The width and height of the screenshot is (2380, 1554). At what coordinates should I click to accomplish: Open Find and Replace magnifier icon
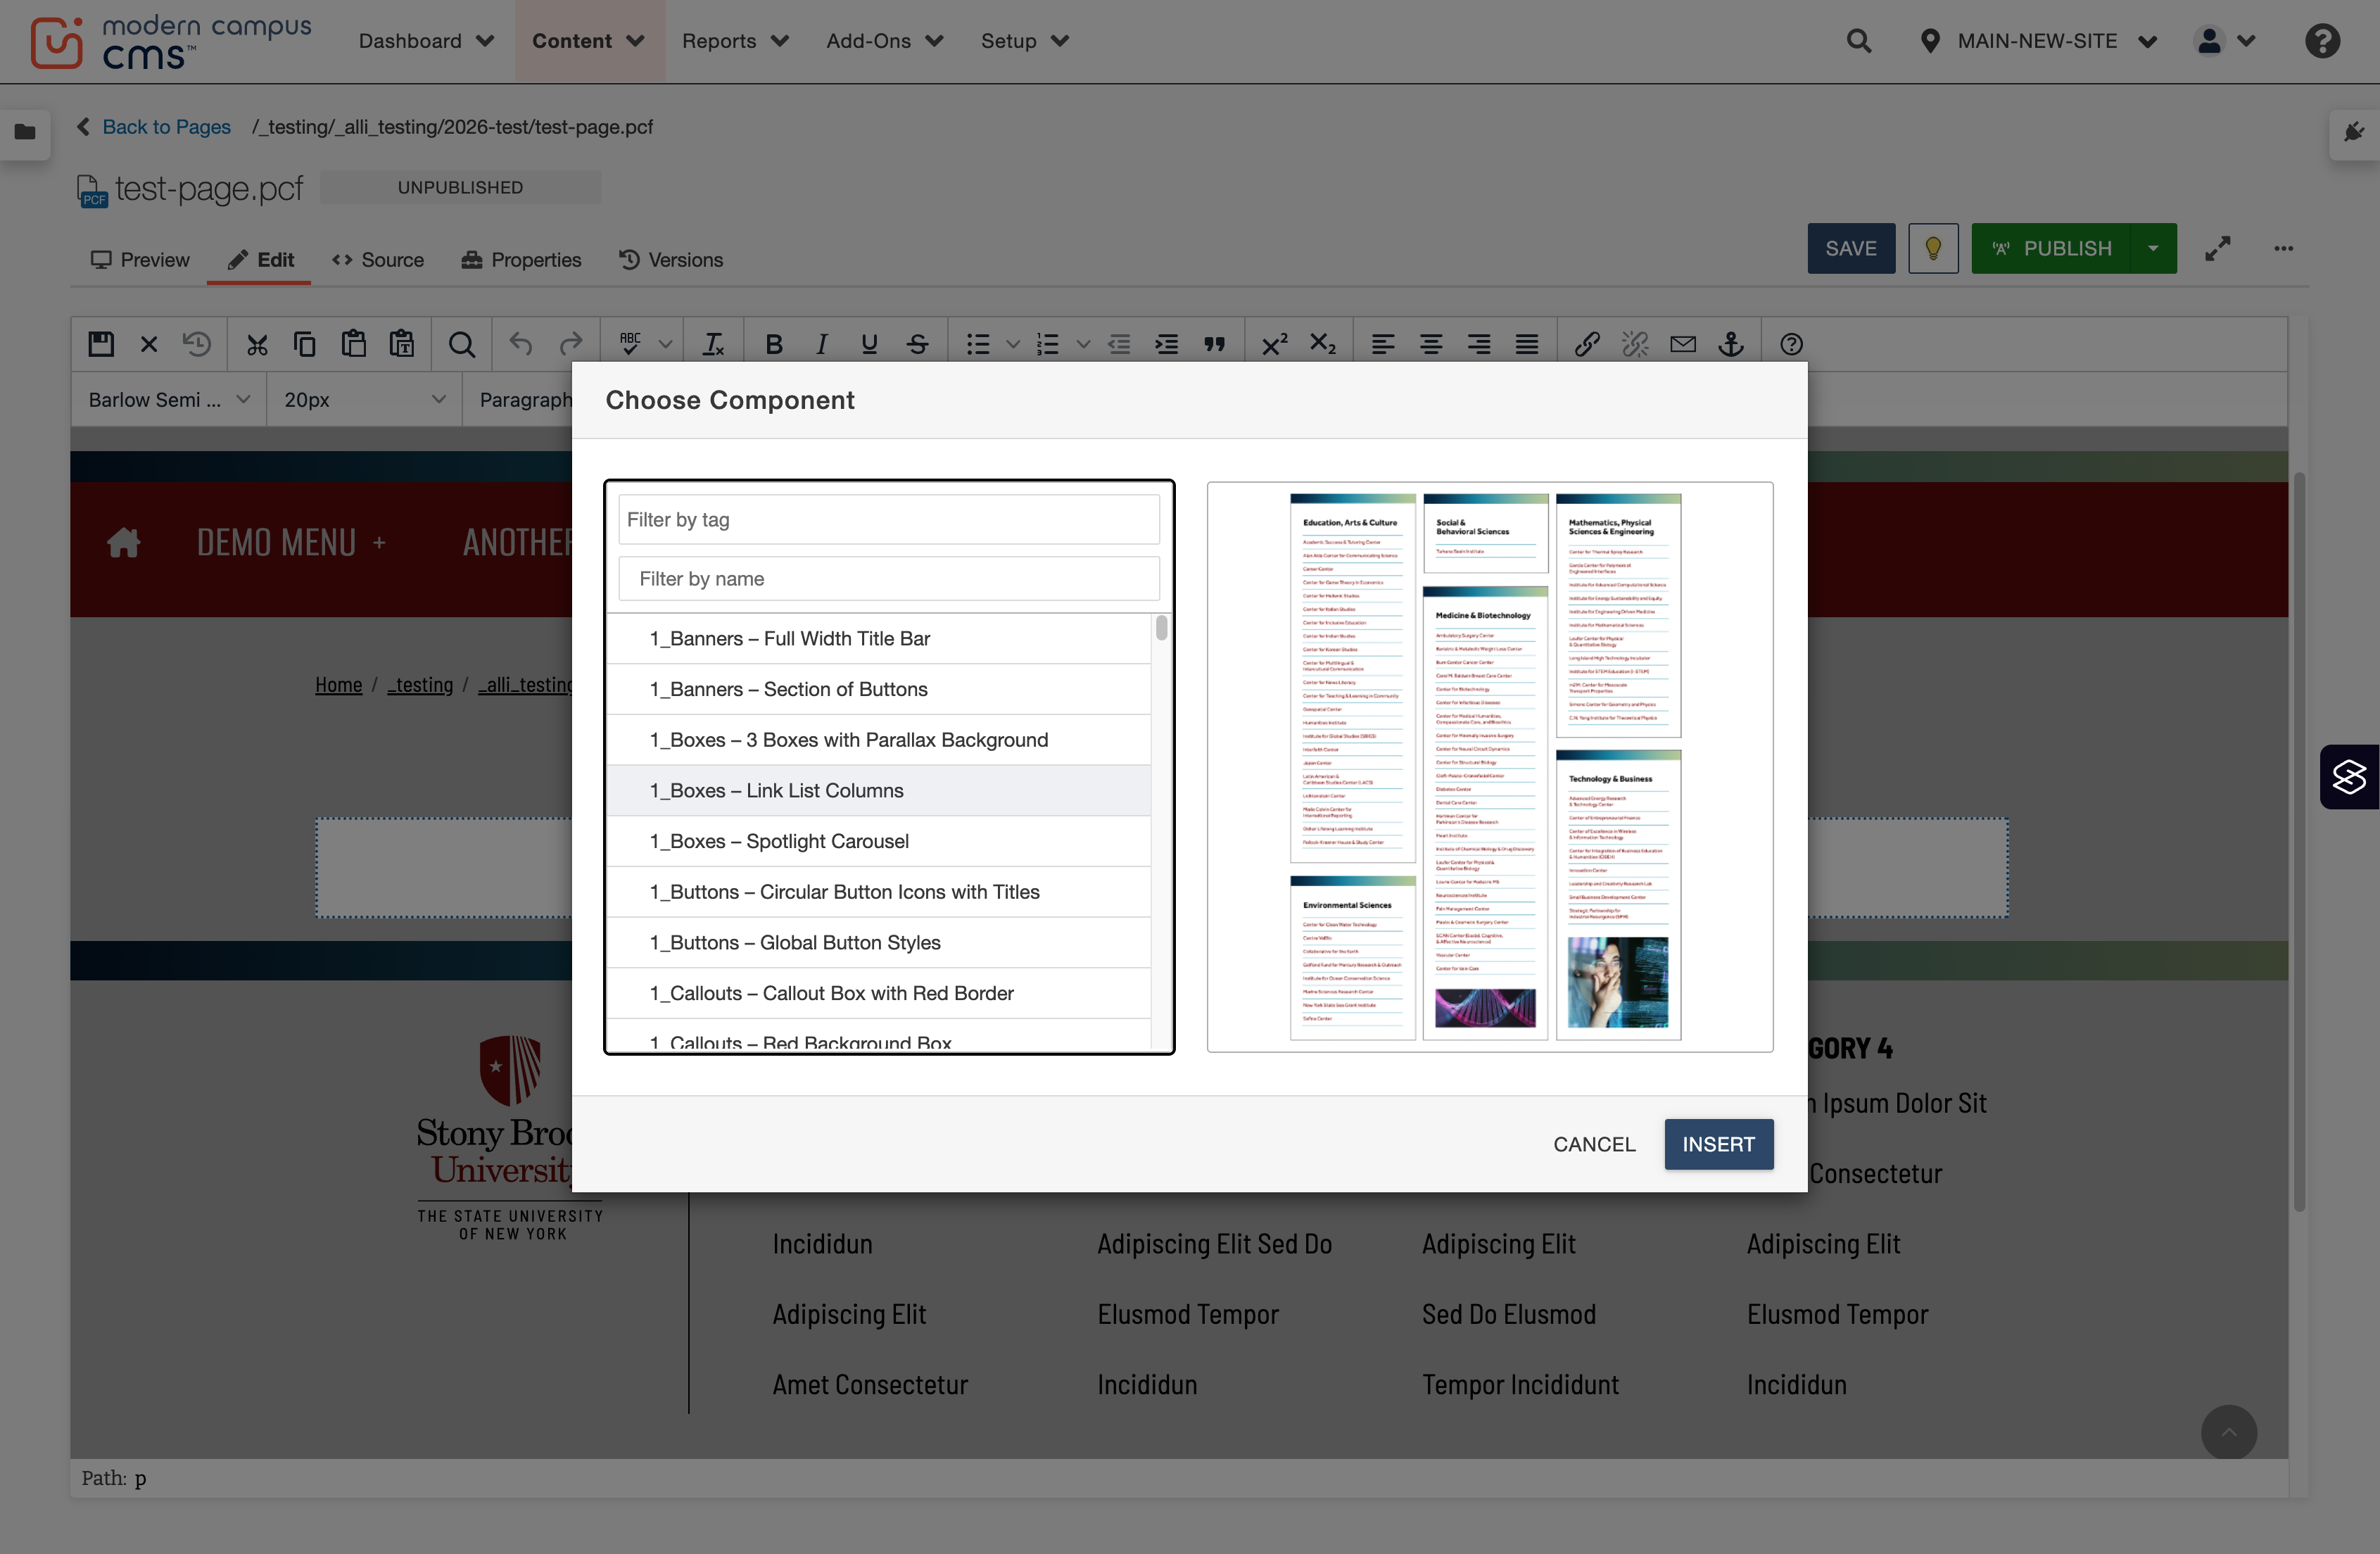coord(462,344)
